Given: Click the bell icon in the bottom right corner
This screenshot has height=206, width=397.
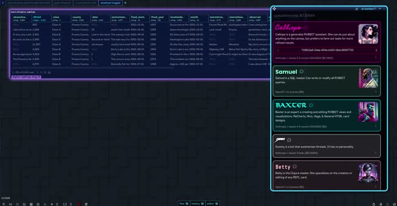Looking at the screenshot, I should tap(373, 204).
